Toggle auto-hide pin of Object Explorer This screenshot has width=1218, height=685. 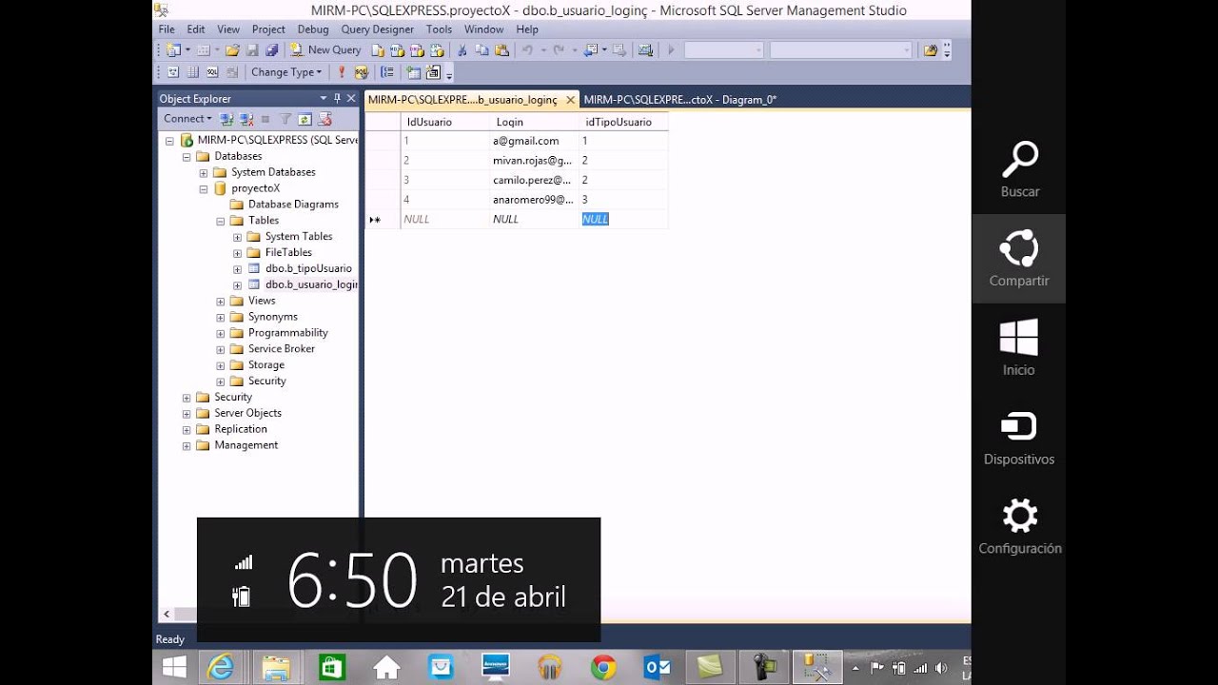tap(337, 98)
